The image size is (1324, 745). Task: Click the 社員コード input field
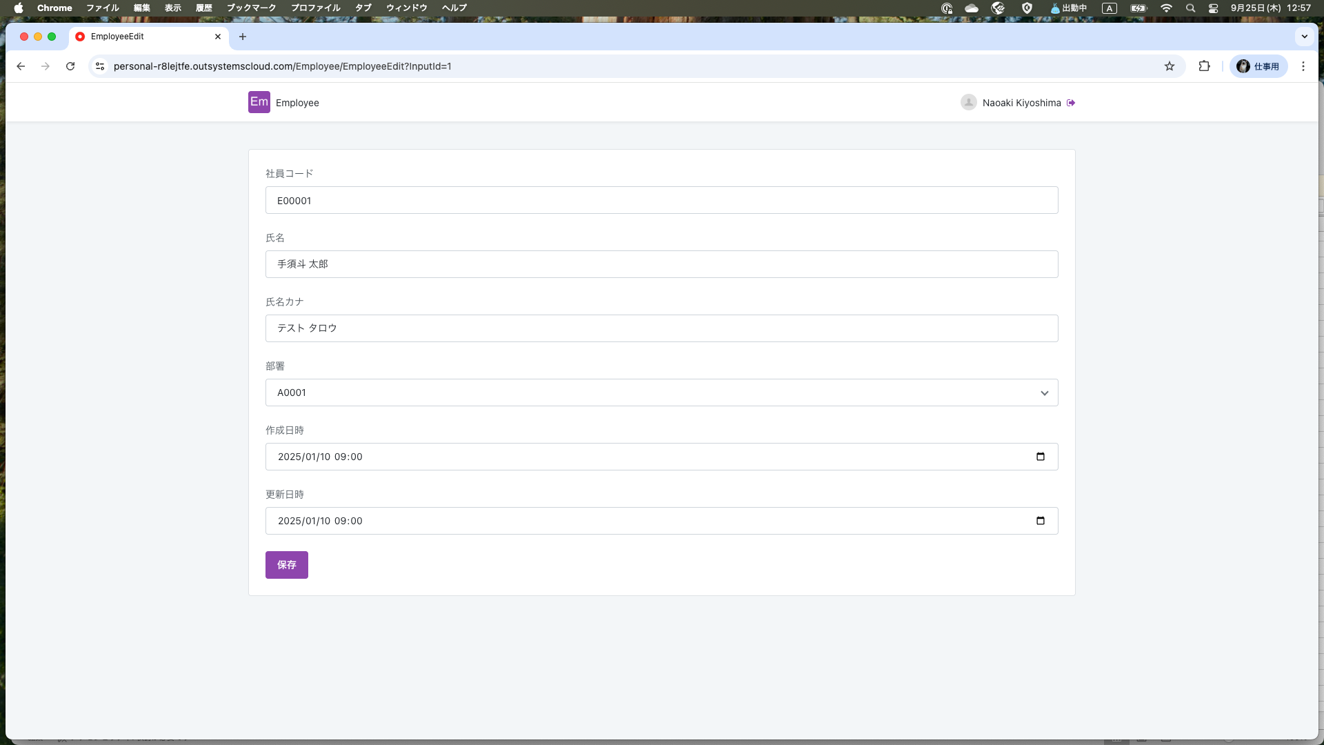coord(661,200)
